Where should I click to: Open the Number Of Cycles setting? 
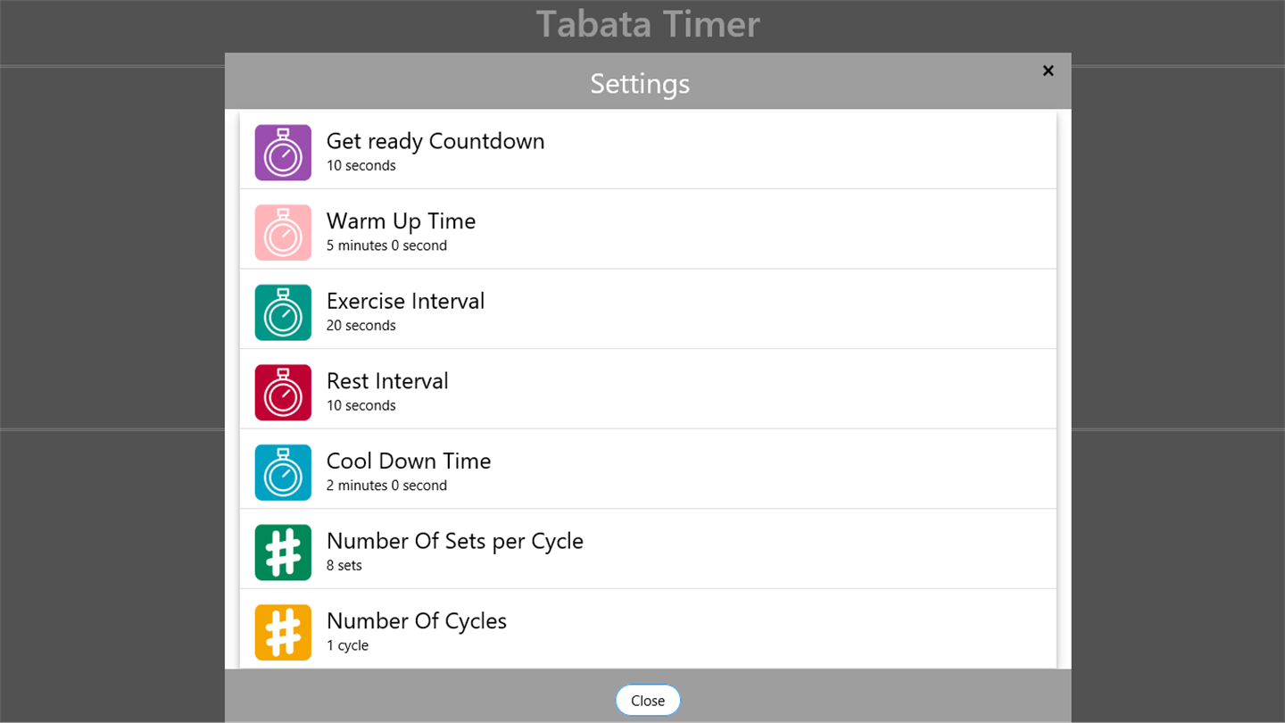(x=416, y=621)
